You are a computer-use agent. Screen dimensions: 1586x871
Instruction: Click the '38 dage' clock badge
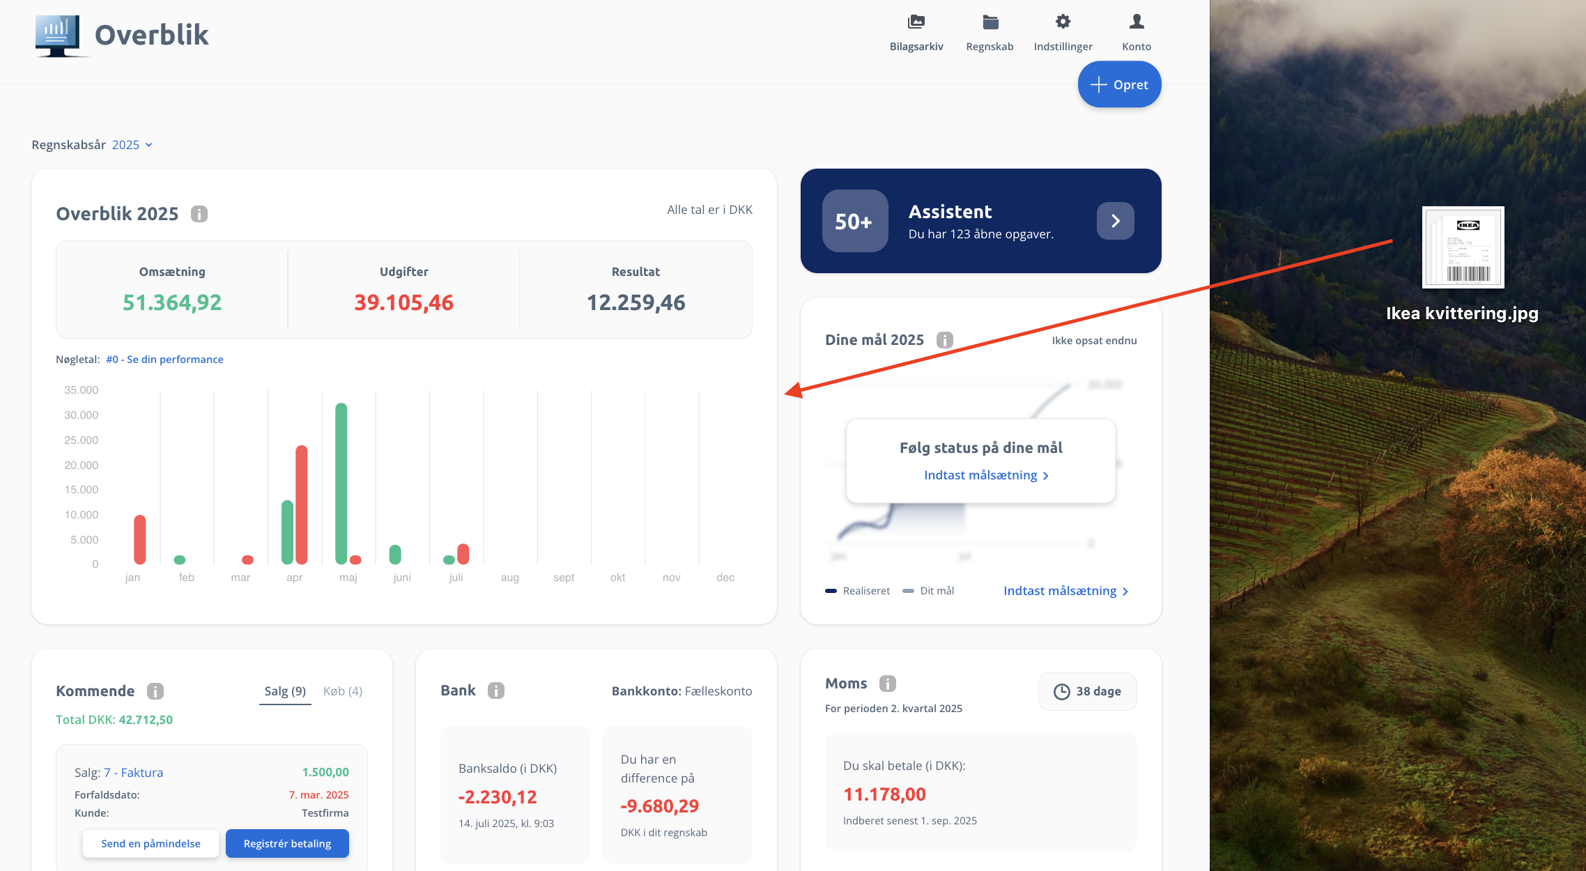(1087, 691)
